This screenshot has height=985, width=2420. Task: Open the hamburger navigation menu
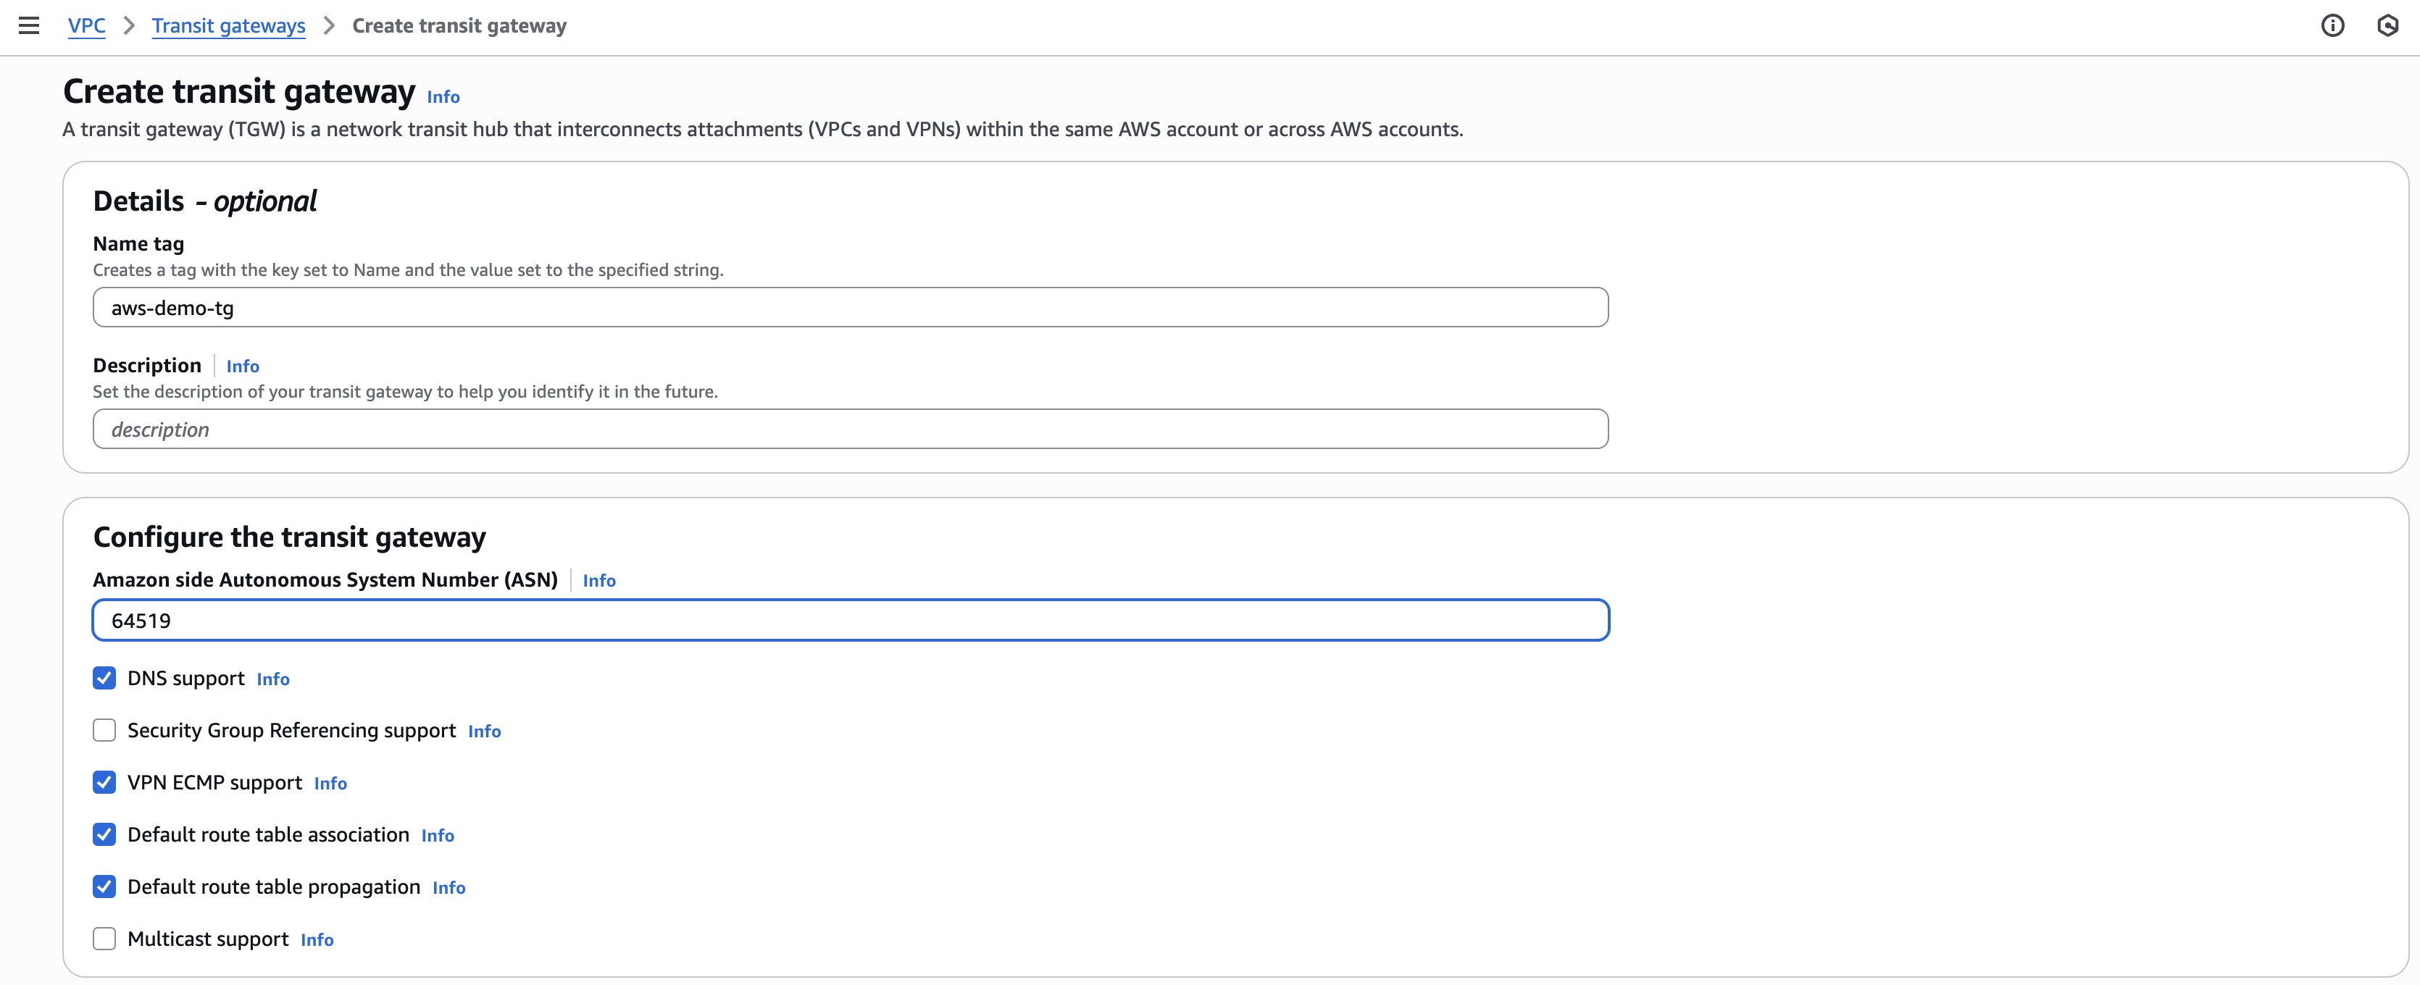(x=29, y=25)
